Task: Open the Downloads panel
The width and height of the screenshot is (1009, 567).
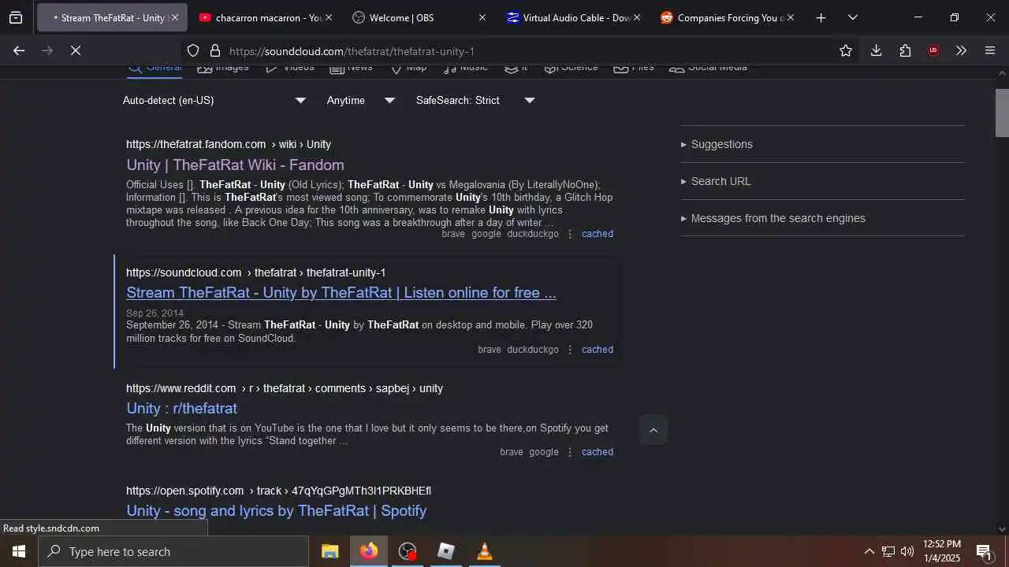Action: [876, 50]
